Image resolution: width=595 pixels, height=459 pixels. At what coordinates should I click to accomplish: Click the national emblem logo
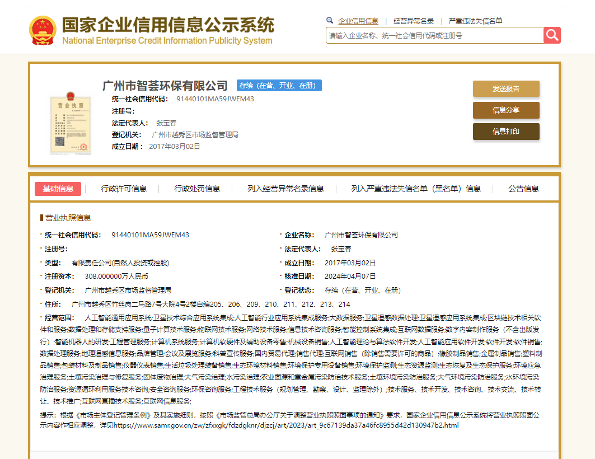(43, 26)
